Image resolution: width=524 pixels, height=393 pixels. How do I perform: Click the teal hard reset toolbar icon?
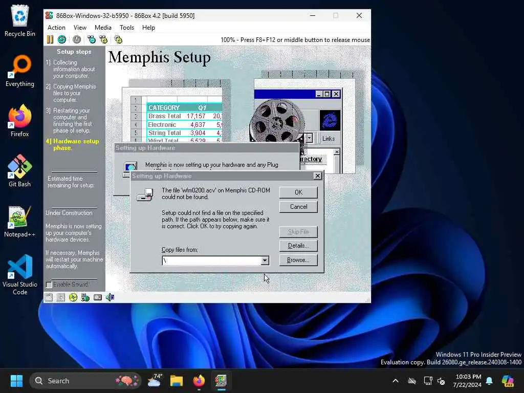(62, 39)
